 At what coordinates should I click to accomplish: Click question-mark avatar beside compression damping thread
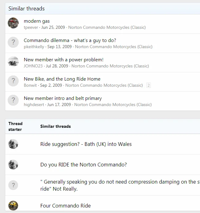pos(13,185)
